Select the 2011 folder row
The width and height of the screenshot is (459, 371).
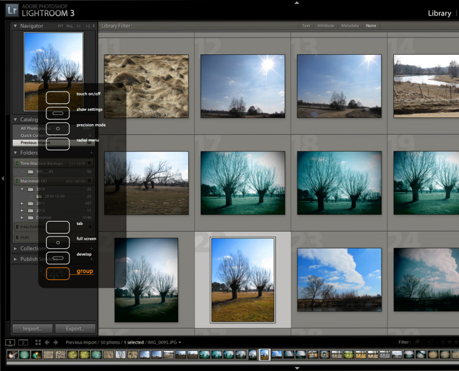point(54,203)
